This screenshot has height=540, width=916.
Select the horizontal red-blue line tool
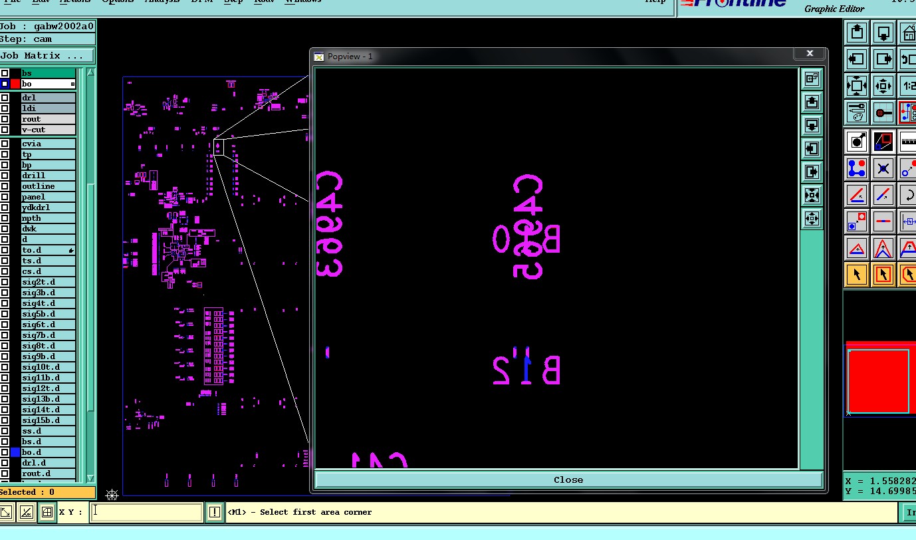(x=883, y=221)
